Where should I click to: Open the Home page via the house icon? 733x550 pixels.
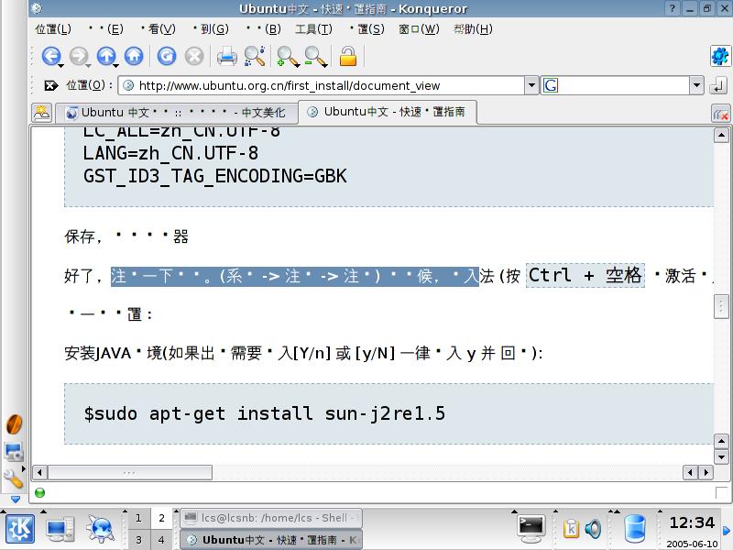(x=134, y=56)
